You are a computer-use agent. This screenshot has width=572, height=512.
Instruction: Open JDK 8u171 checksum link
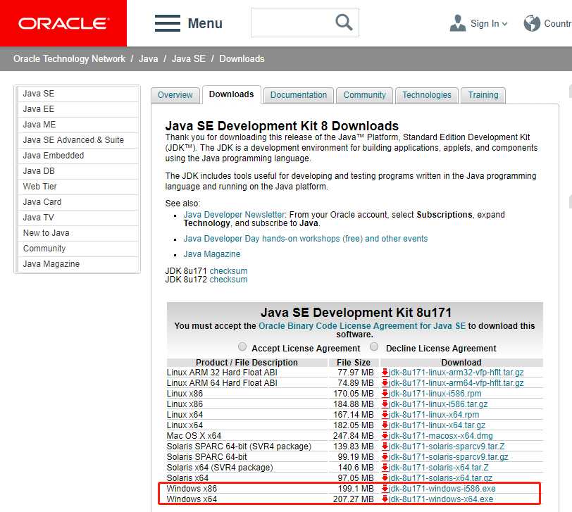pyautogui.click(x=228, y=271)
